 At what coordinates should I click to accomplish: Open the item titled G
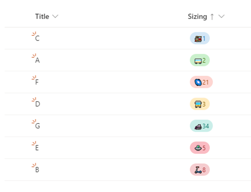click(37, 126)
